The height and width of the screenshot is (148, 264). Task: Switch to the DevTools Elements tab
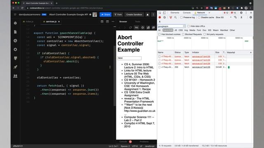pos(175,13)
